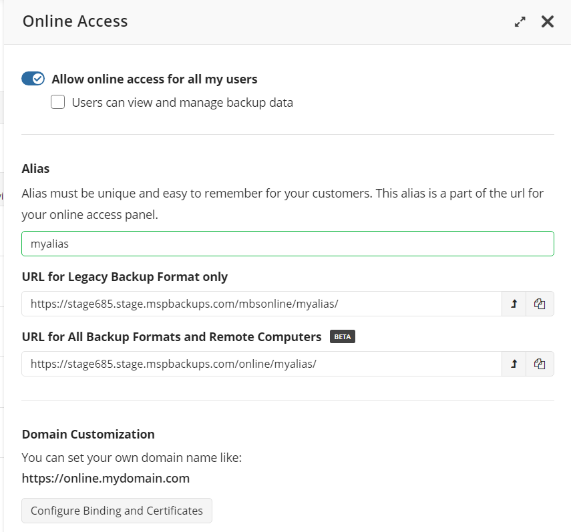Click the example domain https://online.mydomain.com
Viewport: 571px width, 532px height.
(x=106, y=478)
